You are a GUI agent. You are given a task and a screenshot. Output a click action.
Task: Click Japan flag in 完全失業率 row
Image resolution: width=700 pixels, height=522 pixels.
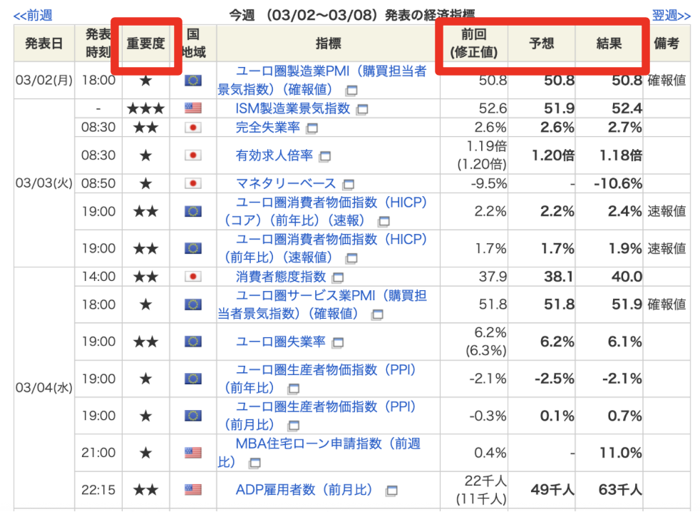click(192, 128)
